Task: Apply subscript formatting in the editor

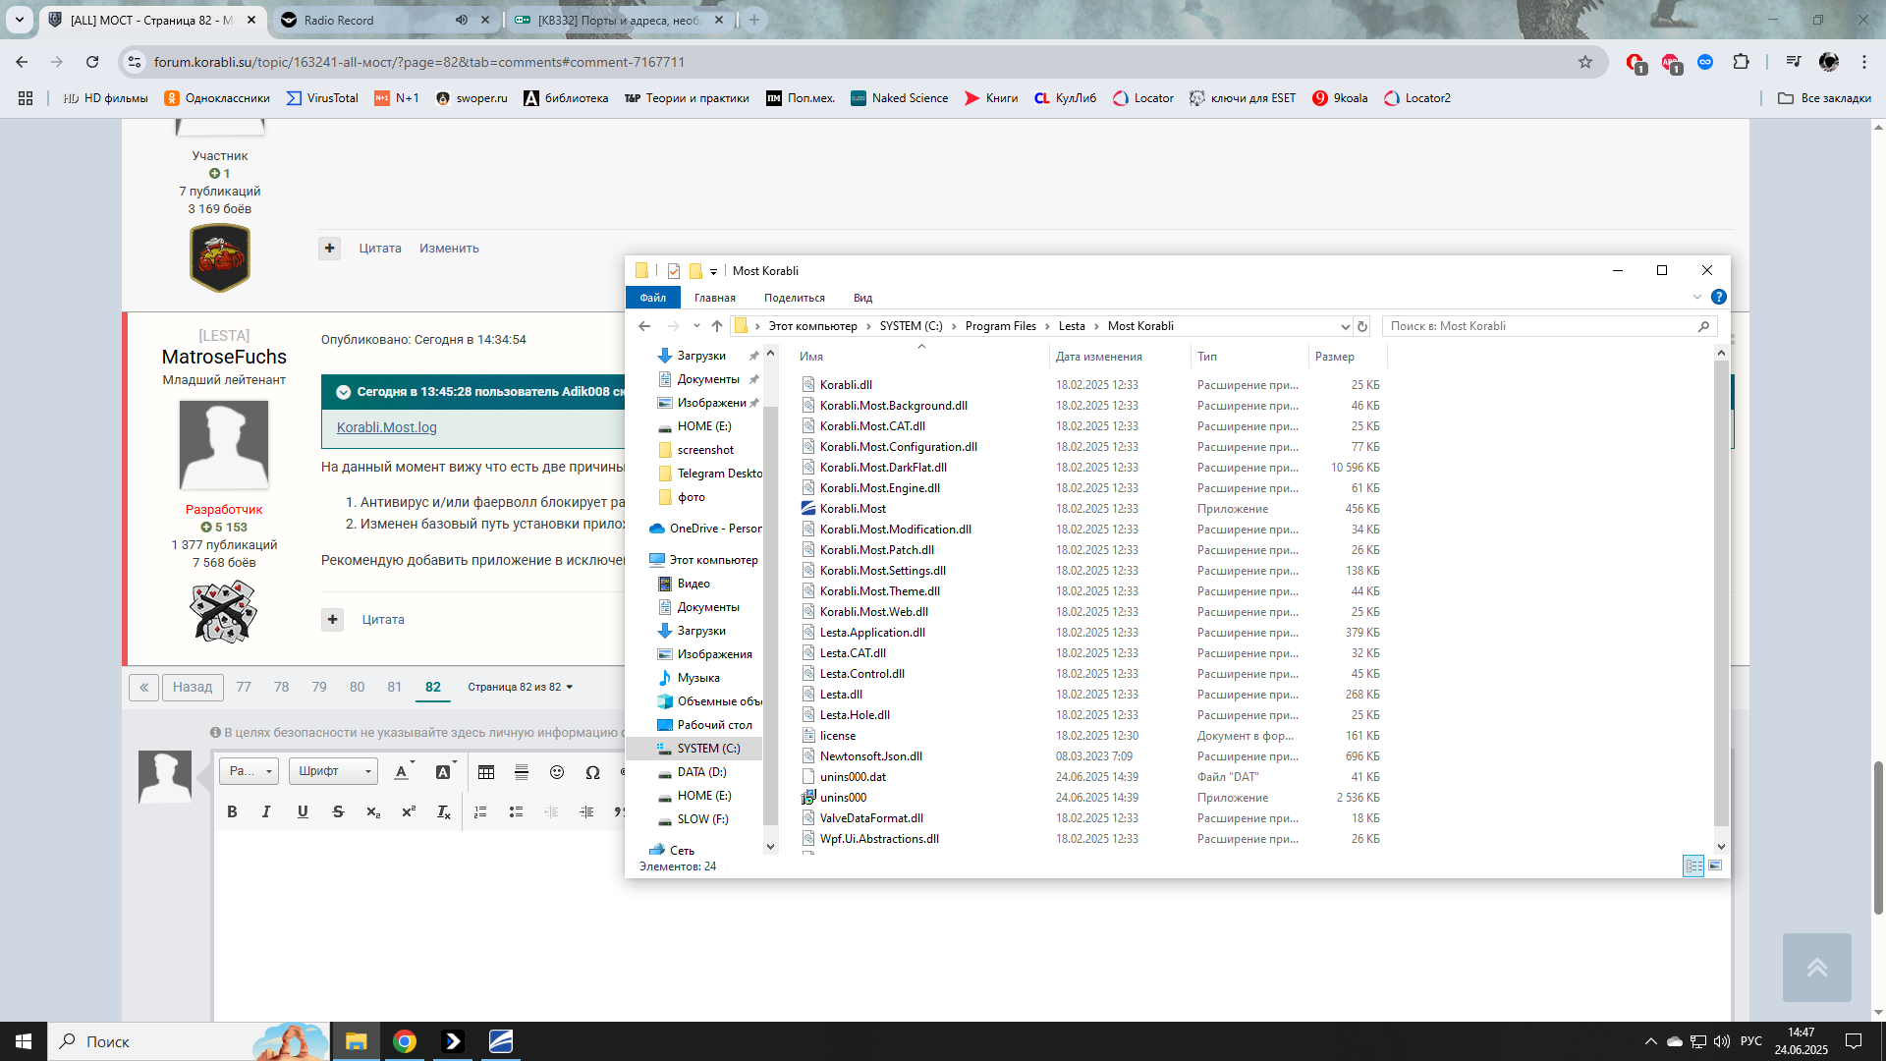Action: tap(373, 811)
